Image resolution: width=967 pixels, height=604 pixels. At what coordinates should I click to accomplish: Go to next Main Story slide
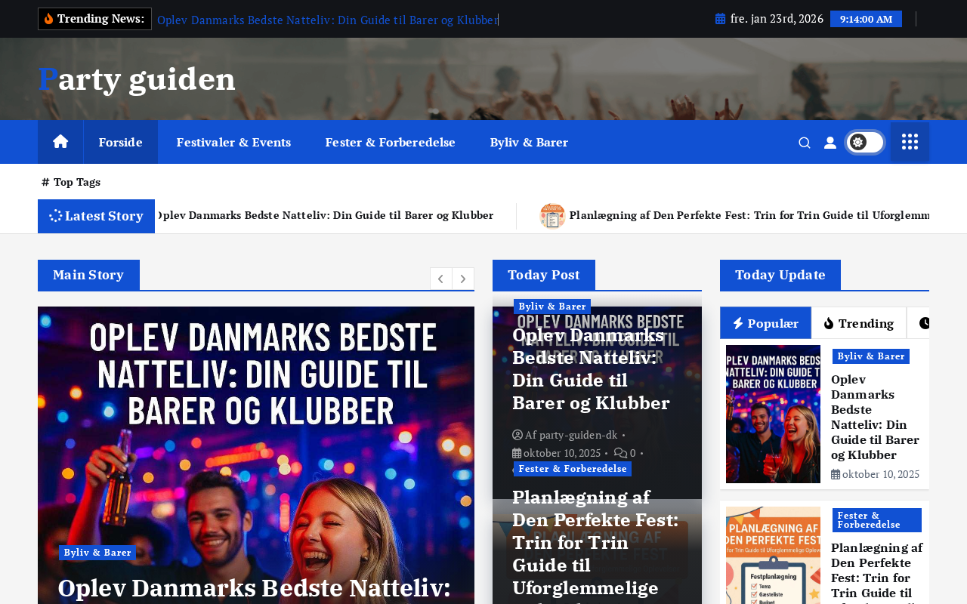tap(463, 279)
